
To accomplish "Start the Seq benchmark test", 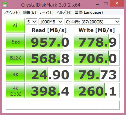I will click(x=15, y=42).
